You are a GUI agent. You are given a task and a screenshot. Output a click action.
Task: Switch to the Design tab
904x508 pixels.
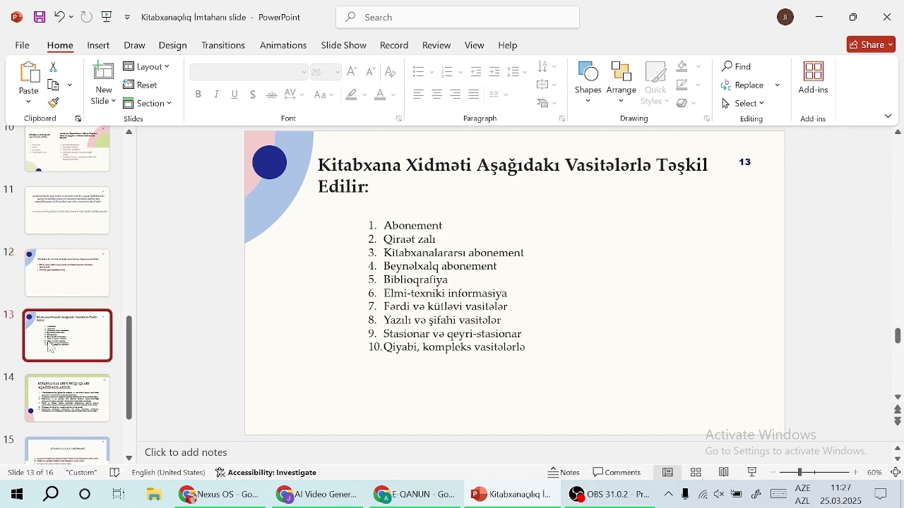point(173,46)
